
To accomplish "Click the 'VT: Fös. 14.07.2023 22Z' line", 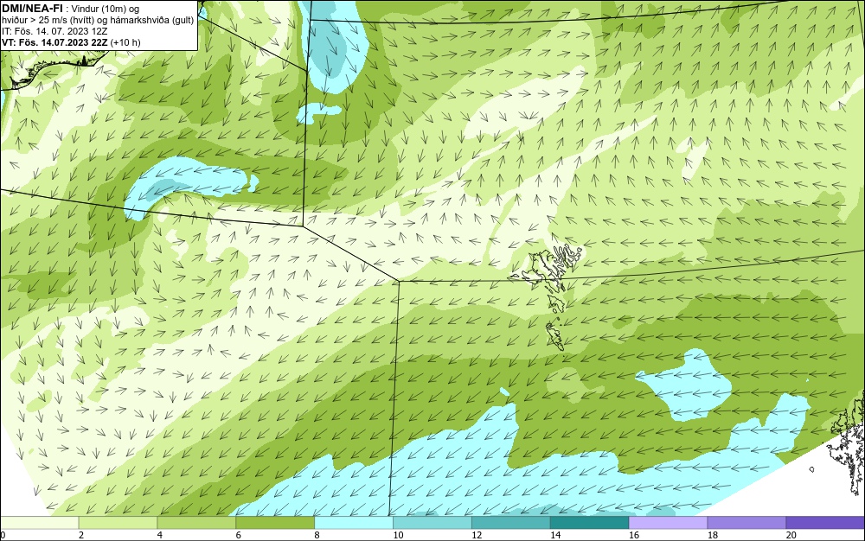I will click(x=54, y=41).
